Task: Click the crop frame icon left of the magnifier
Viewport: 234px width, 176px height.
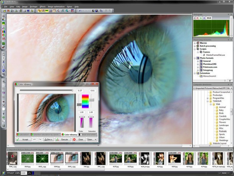Action: point(63,11)
